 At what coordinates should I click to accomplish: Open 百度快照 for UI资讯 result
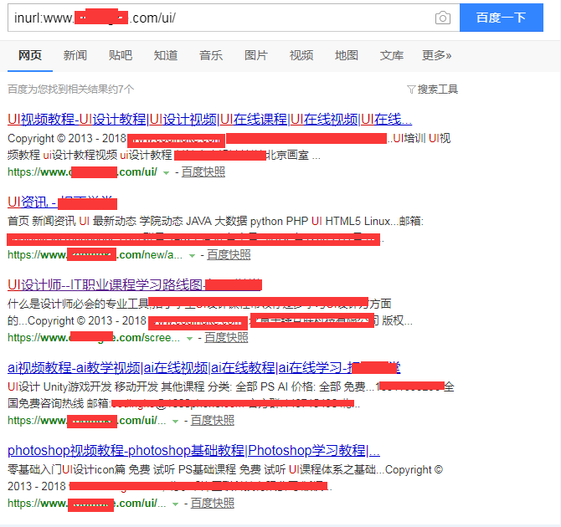click(x=229, y=255)
